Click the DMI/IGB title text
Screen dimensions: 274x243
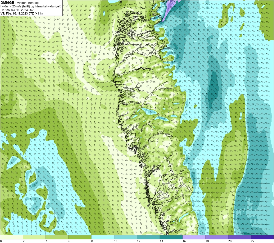pos(7,3)
